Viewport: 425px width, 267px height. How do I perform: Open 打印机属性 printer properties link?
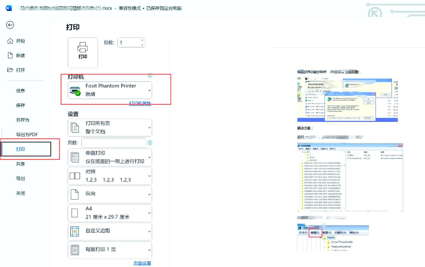[141, 103]
